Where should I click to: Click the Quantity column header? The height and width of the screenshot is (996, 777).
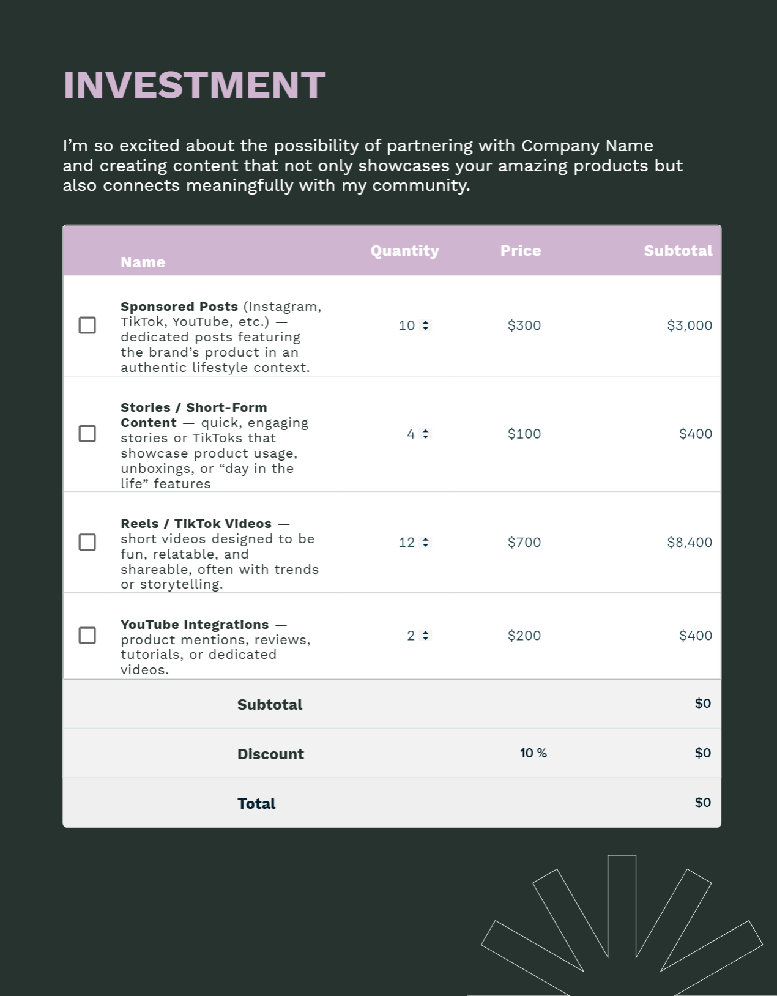(x=404, y=251)
